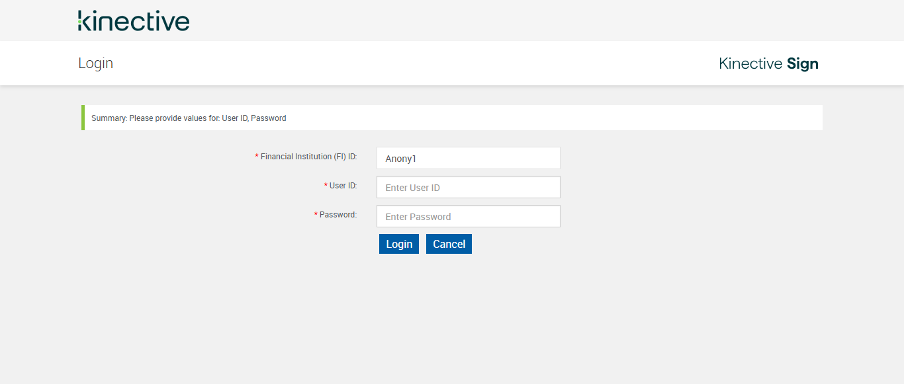The image size is (904, 384).
Task: Click the Financial Institution (FI) ID label
Action: click(308, 157)
